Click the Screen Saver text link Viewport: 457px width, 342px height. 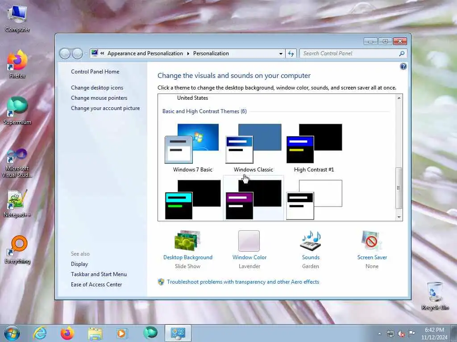click(x=372, y=257)
